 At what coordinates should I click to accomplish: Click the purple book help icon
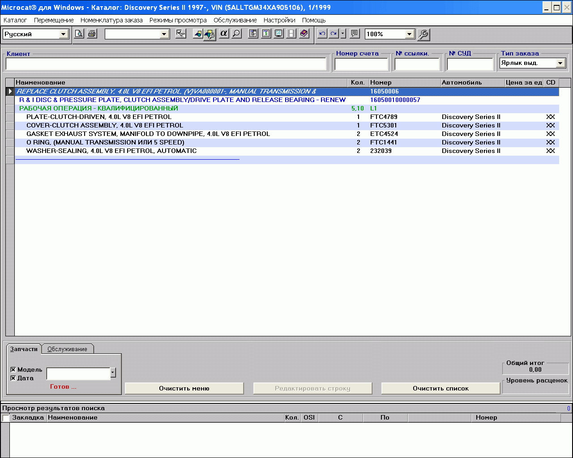click(x=304, y=34)
